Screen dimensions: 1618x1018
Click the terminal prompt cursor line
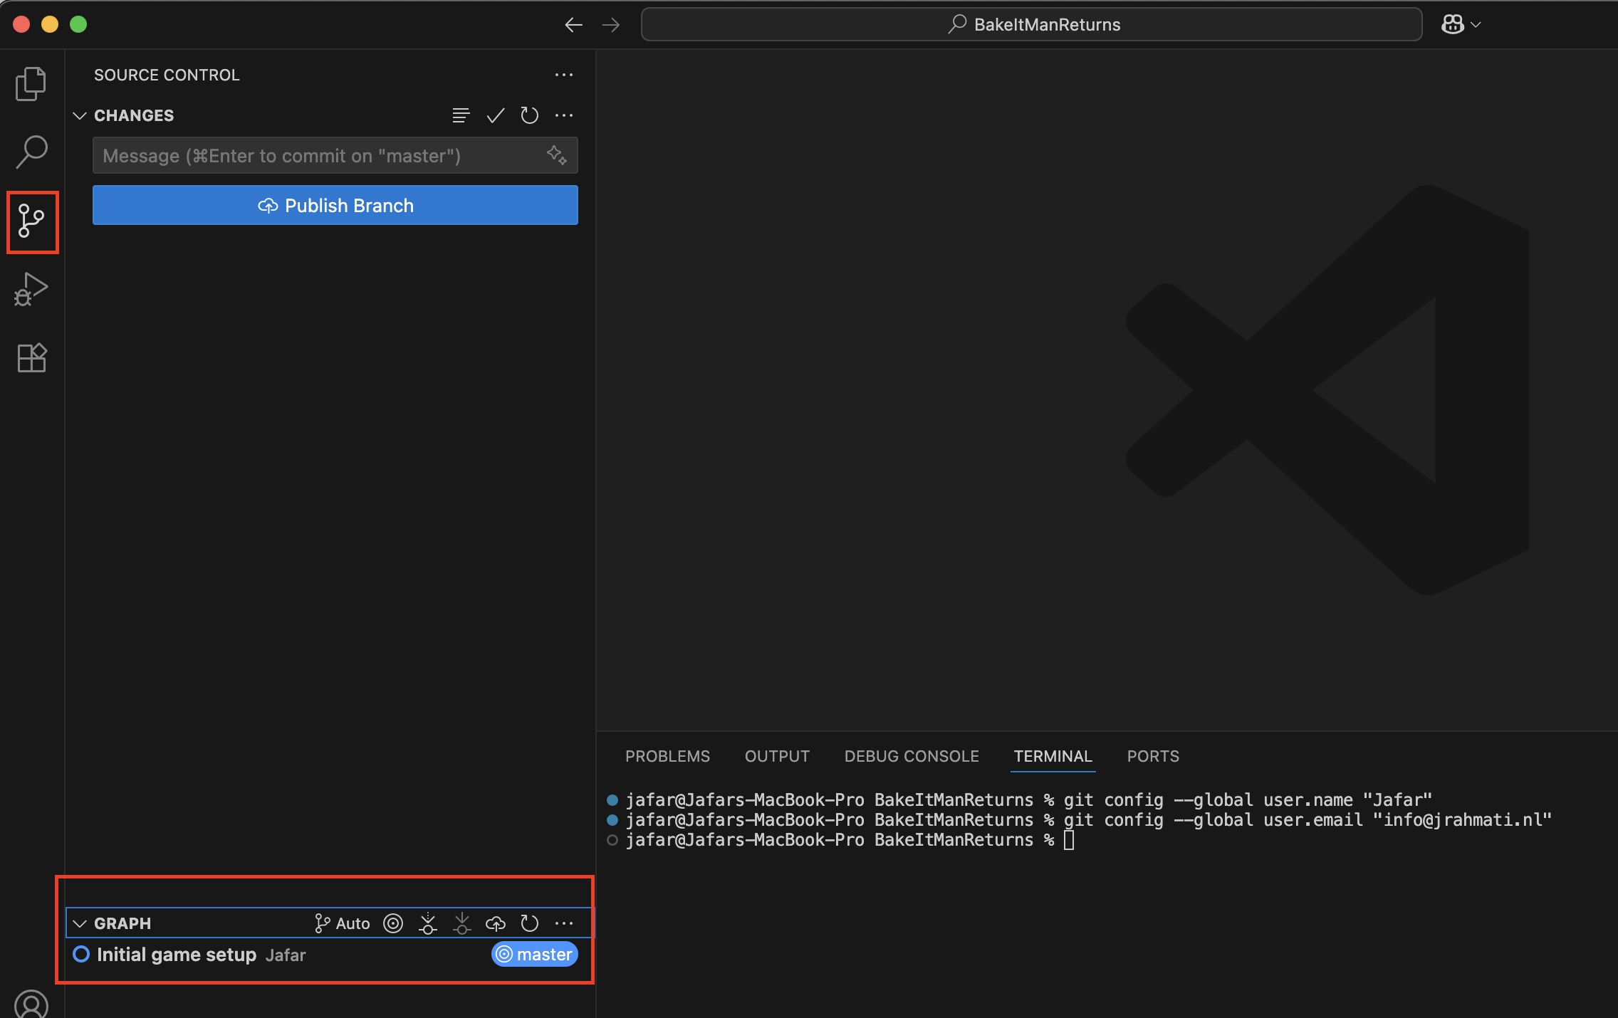click(849, 840)
